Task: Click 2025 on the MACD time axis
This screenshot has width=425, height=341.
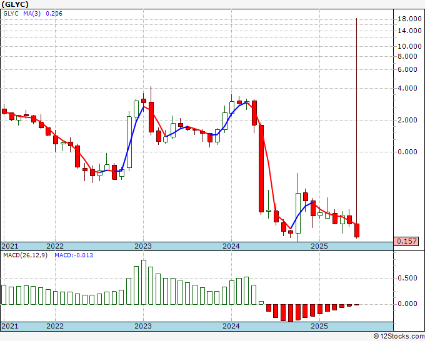Action: coord(319,326)
